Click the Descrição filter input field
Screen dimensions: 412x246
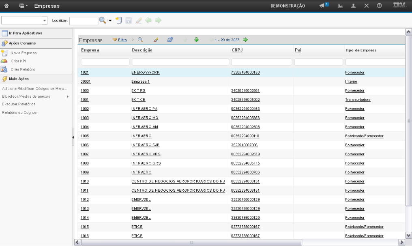click(180, 62)
